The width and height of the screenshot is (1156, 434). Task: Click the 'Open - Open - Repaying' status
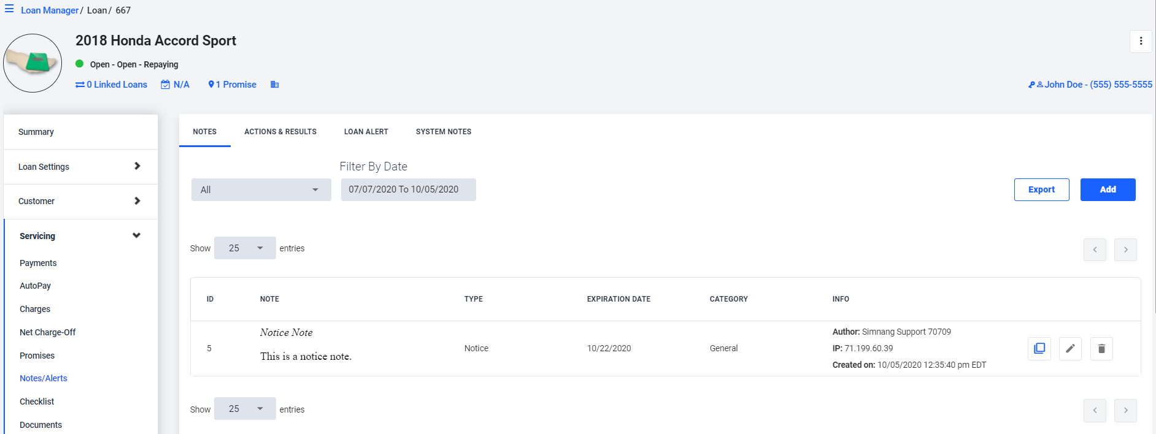134,64
